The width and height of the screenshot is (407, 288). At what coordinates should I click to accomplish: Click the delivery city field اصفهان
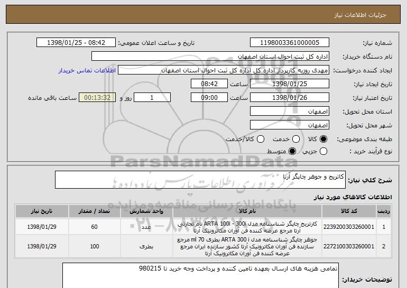click(x=290, y=125)
